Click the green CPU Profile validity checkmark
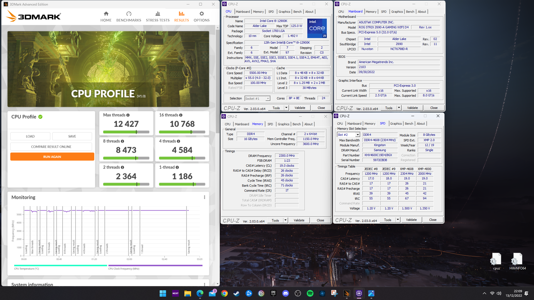Screen dimensions: 534x300 [40, 117]
